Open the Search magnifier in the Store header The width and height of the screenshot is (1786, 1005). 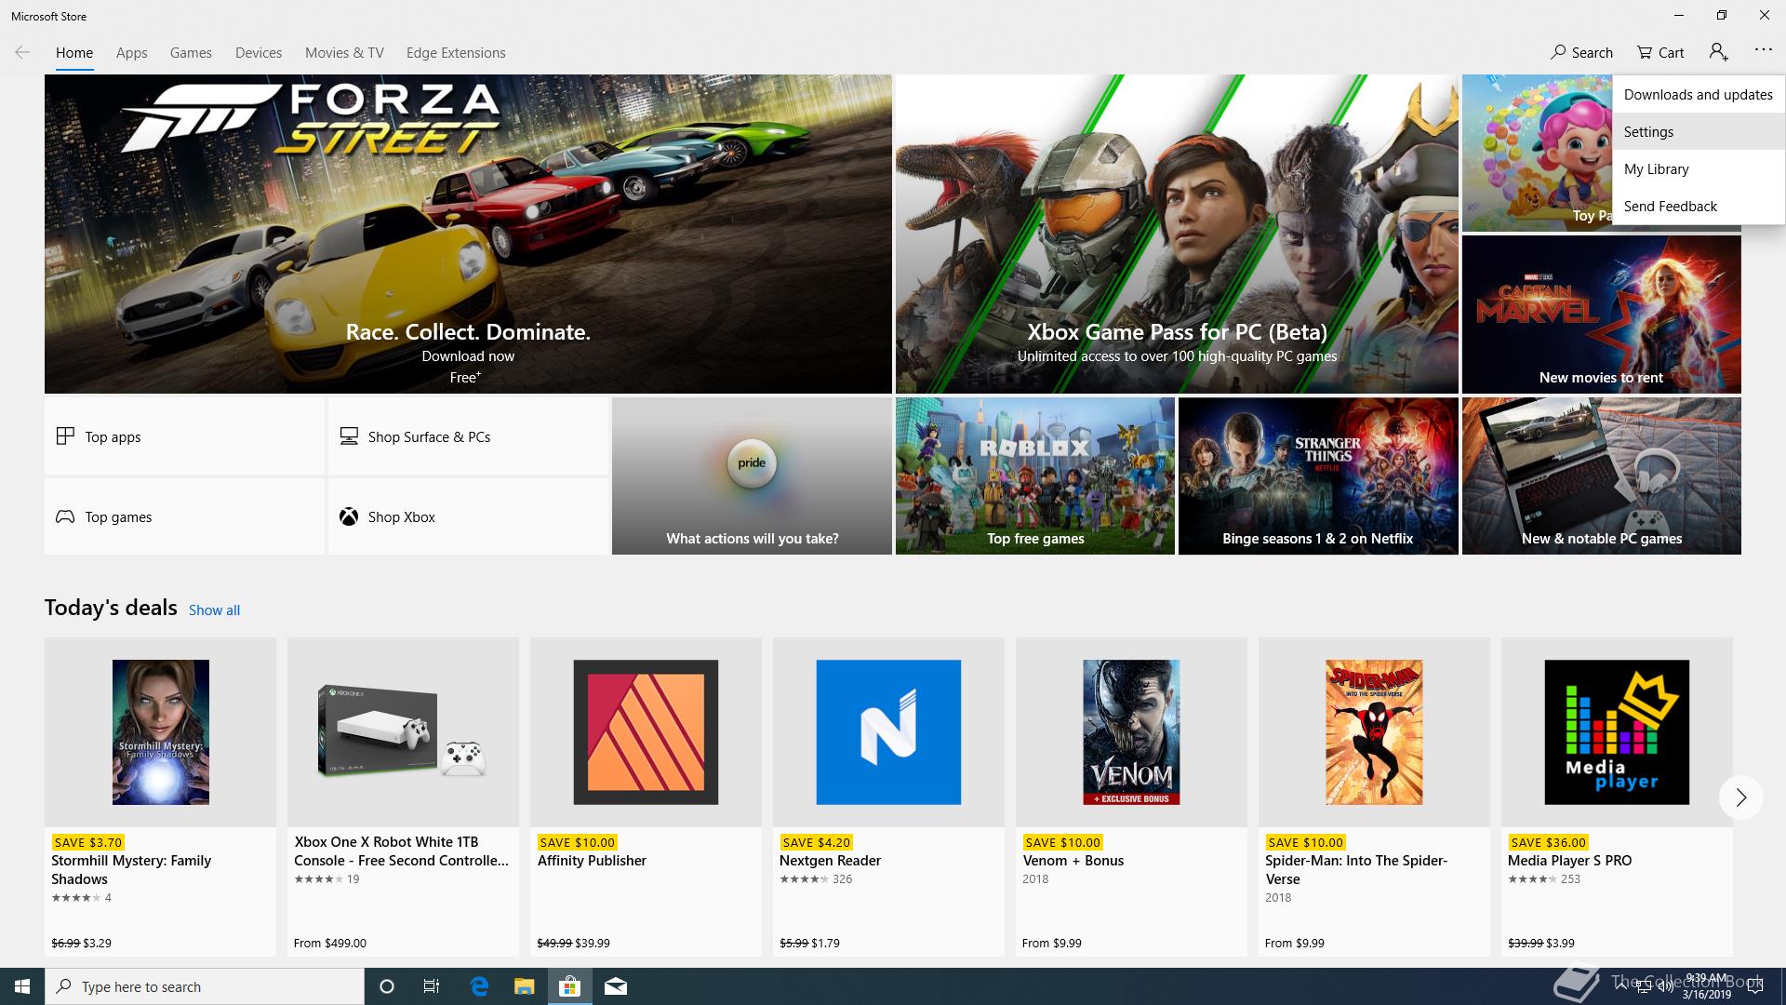point(1581,52)
